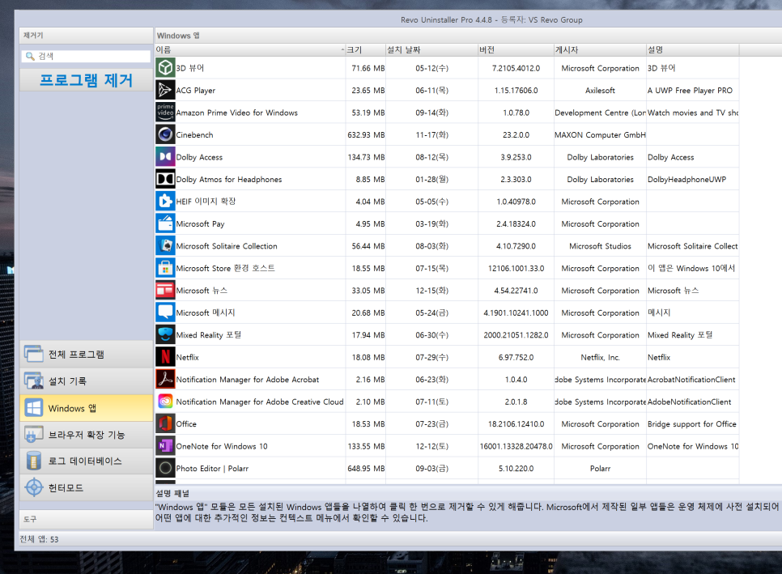Click the Netflix app icon
Image resolution: width=782 pixels, height=574 pixels.
point(165,357)
